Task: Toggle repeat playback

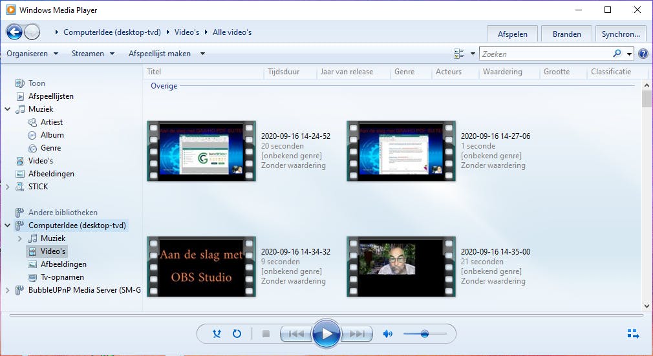Action: tap(237, 333)
